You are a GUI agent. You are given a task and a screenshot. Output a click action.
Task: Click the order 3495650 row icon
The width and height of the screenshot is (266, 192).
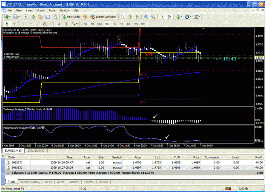8,168
